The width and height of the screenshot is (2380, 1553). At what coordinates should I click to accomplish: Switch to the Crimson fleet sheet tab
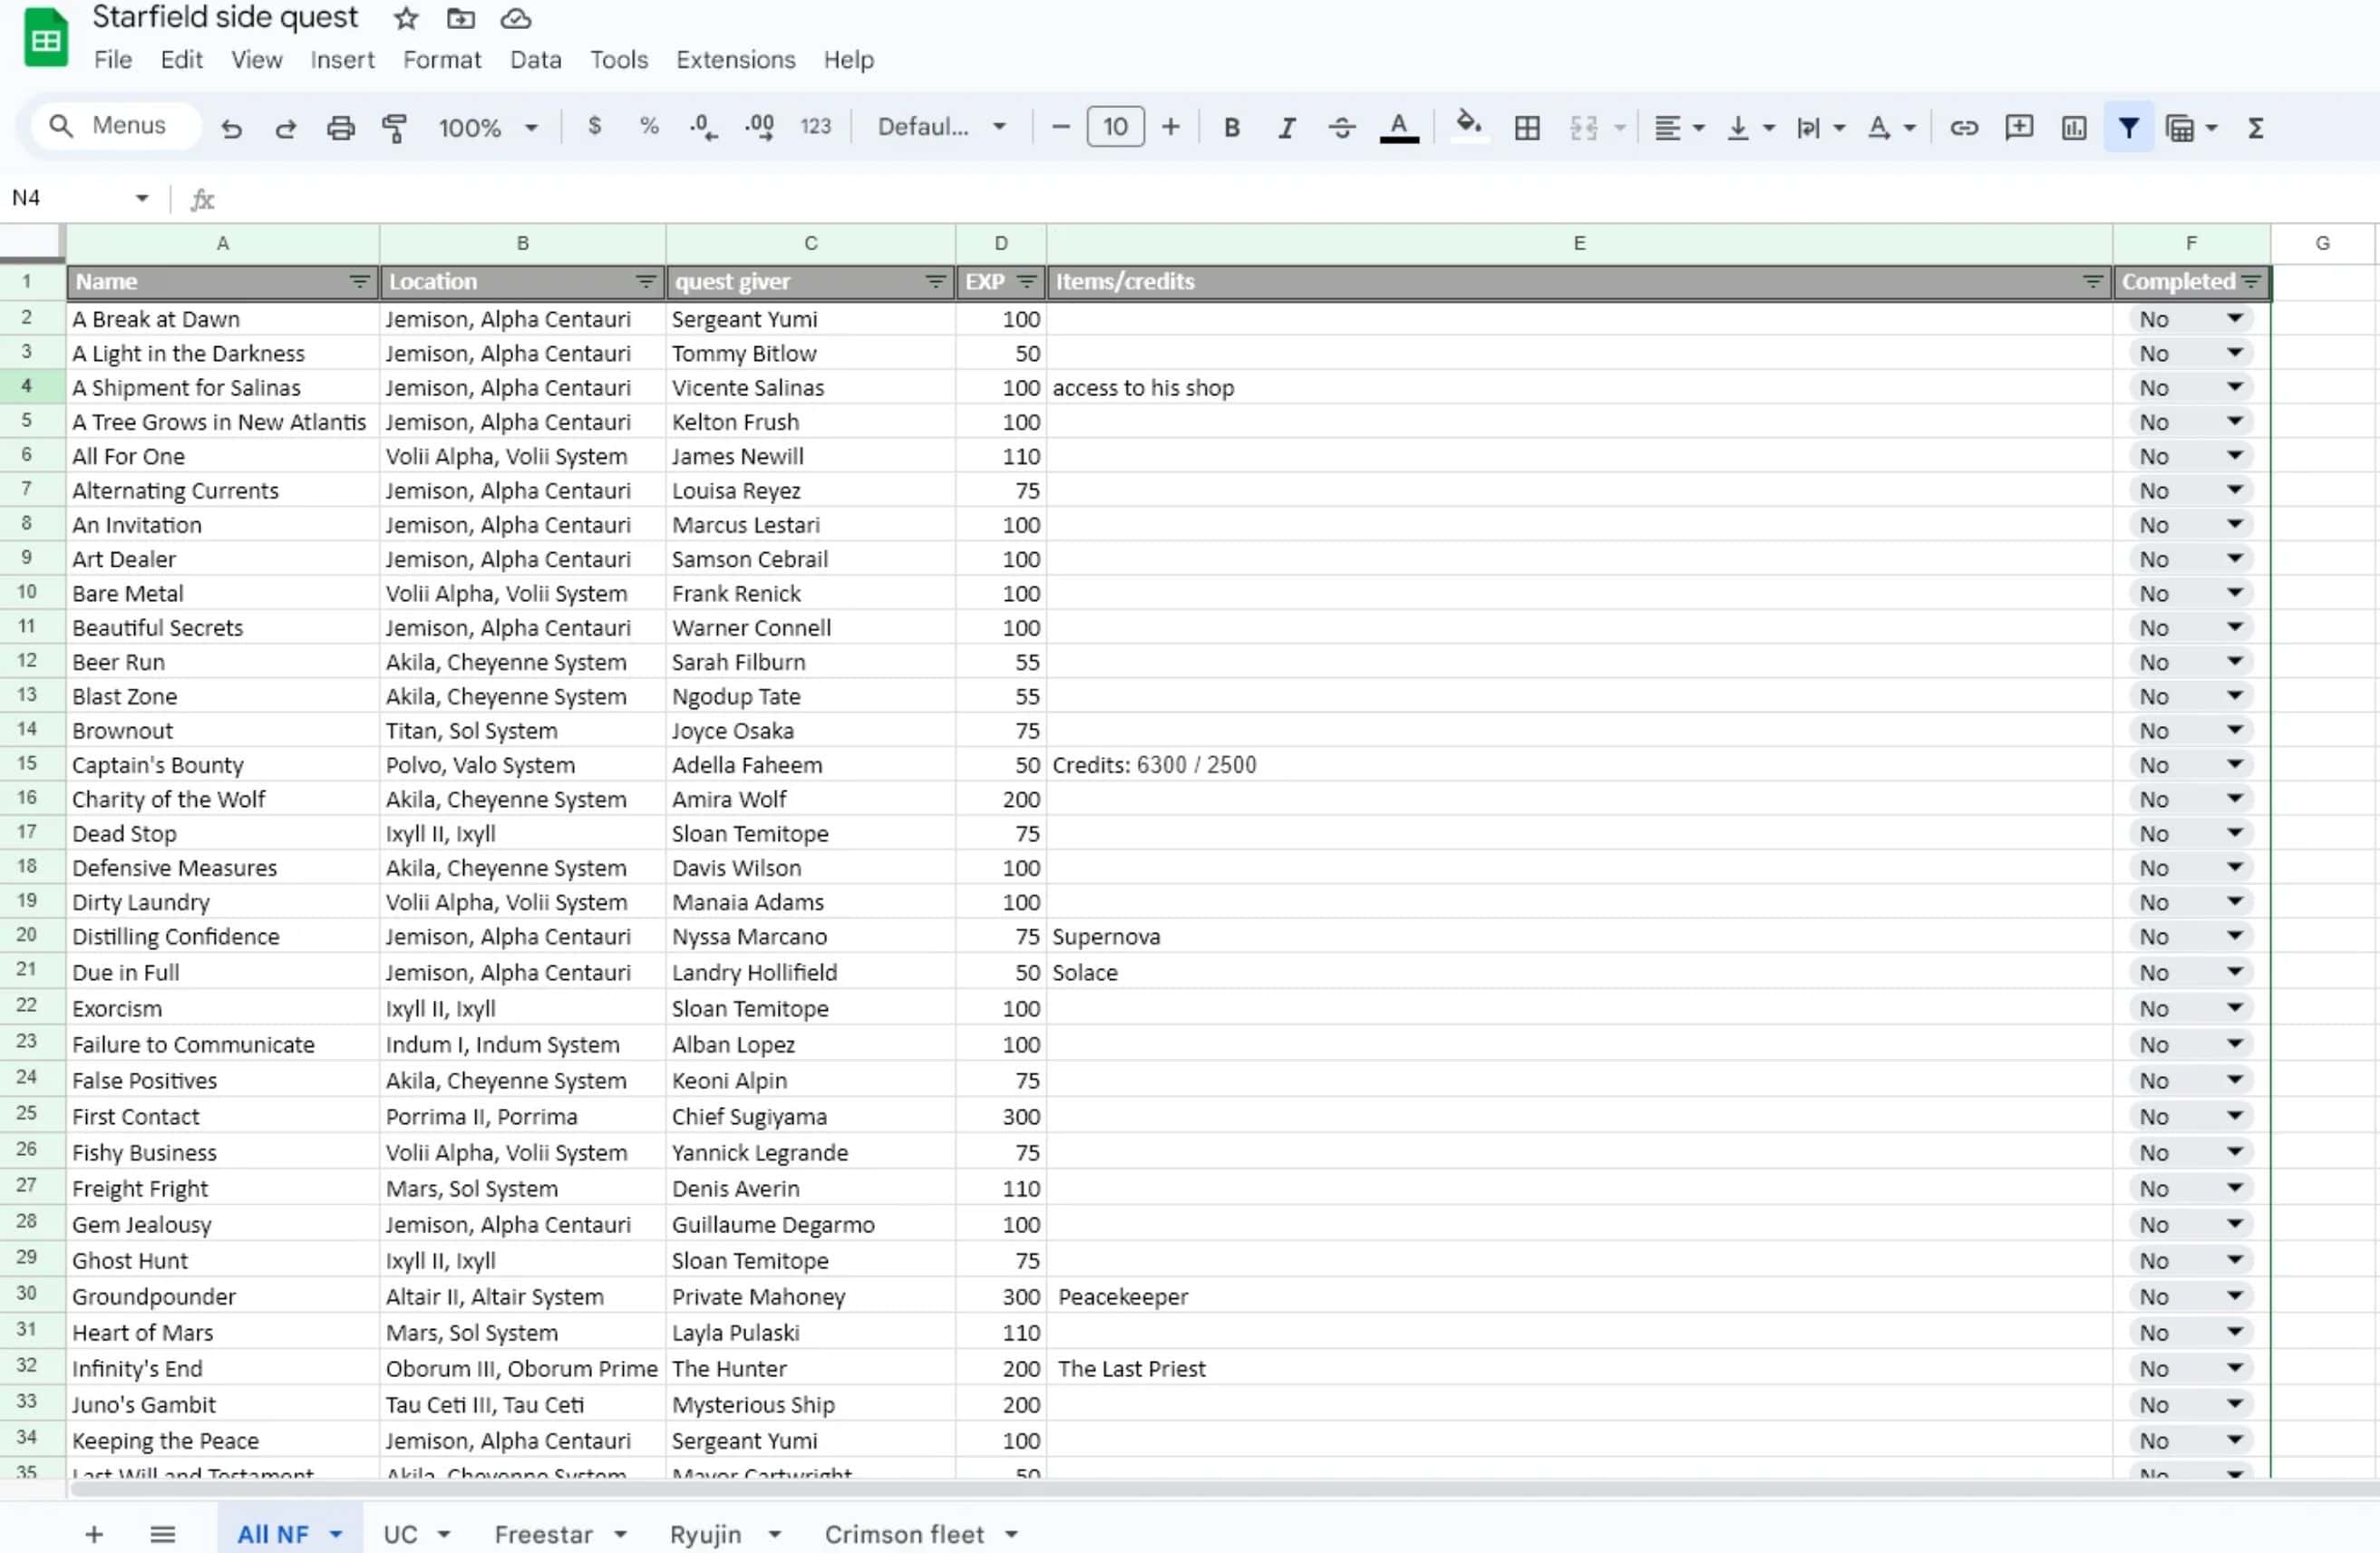(x=903, y=1534)
